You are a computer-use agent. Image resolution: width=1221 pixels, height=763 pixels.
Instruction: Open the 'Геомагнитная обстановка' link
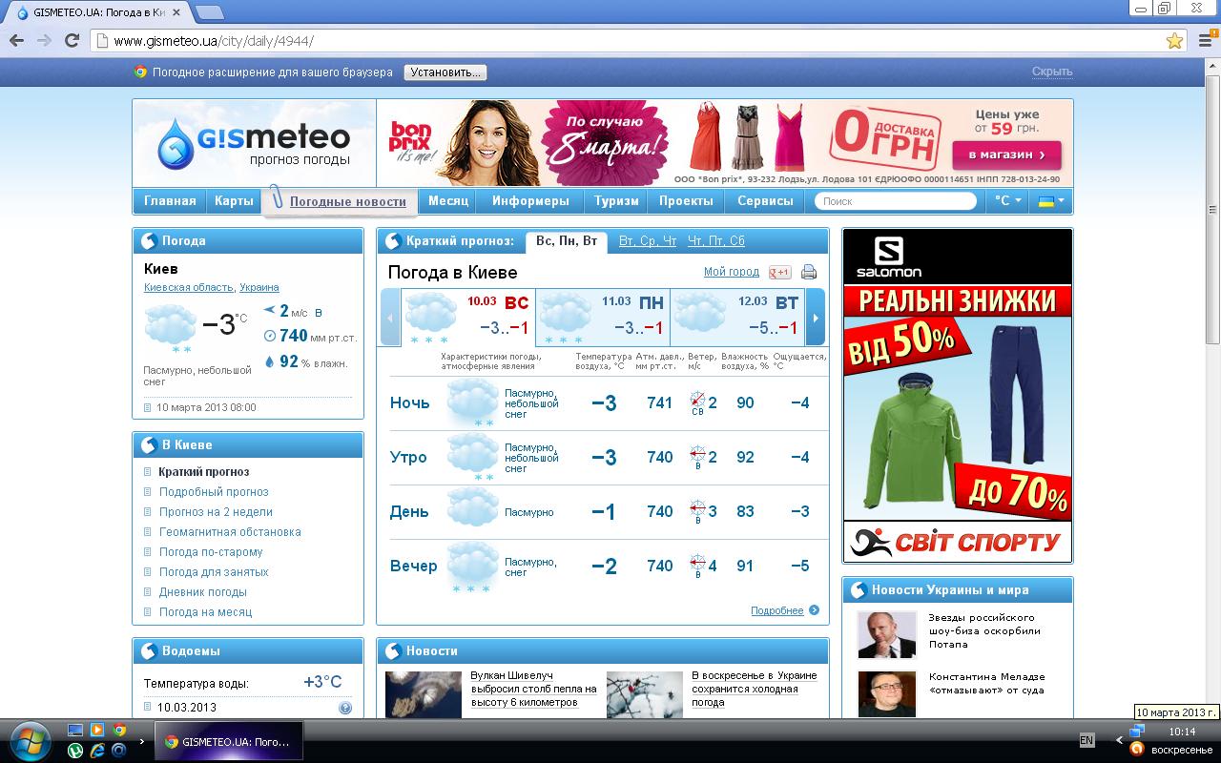point(230,532)
